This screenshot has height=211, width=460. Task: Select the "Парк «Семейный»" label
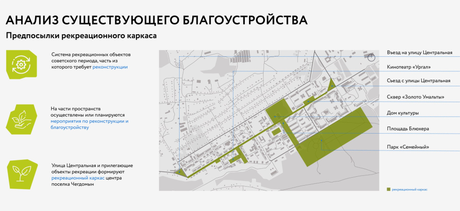pos(407,147)
